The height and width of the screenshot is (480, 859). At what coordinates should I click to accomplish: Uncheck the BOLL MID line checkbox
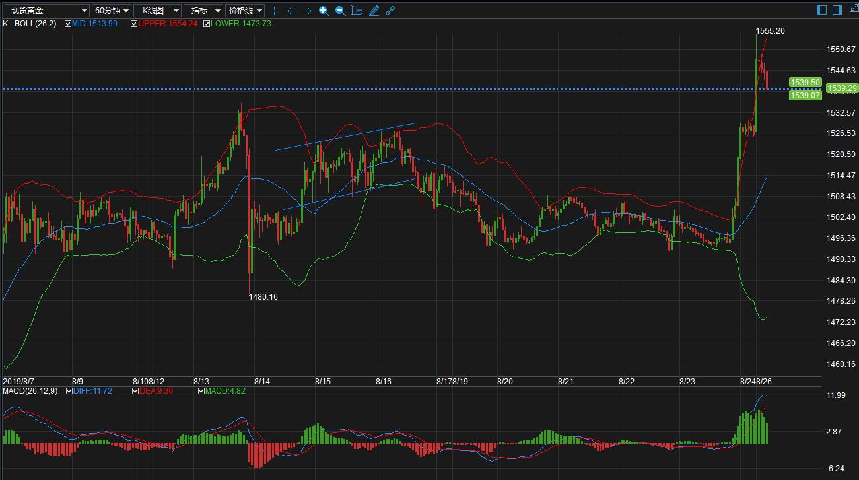pyautogui.click(x=68, y=24)
